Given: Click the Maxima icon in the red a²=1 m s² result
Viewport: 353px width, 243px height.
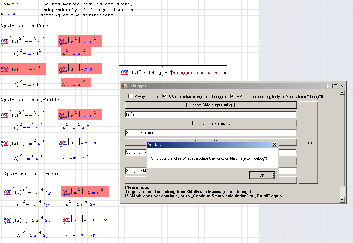Looking at the screenshot, I should click(66, 192).
